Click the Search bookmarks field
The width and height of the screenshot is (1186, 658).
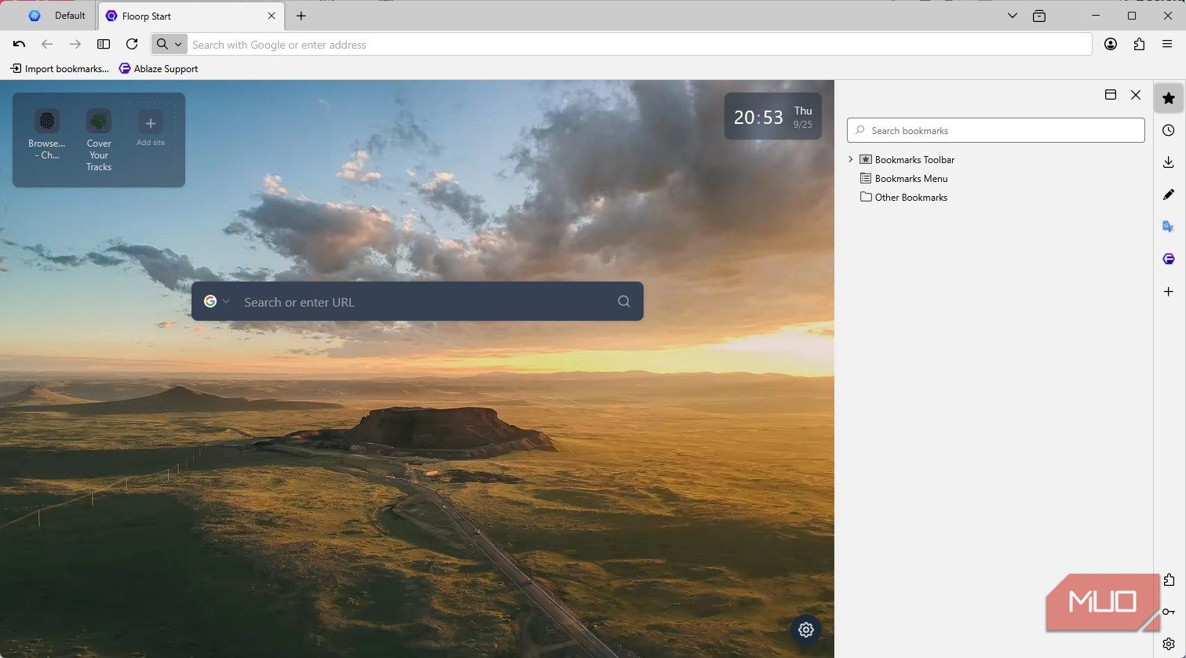[x=995, y=130]
